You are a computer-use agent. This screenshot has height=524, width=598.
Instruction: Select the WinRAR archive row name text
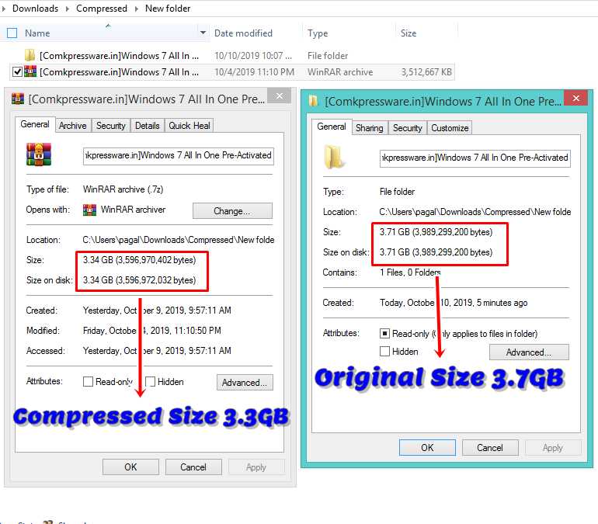pyautogui.click(x=119, y=72)
